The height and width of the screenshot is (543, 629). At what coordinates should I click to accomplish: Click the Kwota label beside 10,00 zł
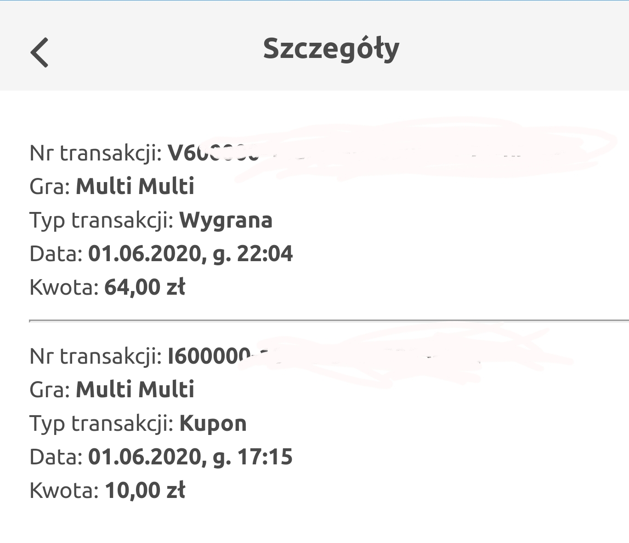click(x=64, y=491)
